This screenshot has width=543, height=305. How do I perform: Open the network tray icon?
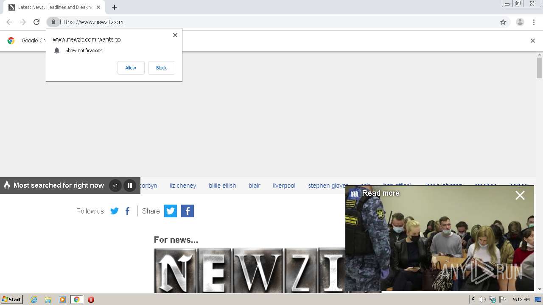493,299
